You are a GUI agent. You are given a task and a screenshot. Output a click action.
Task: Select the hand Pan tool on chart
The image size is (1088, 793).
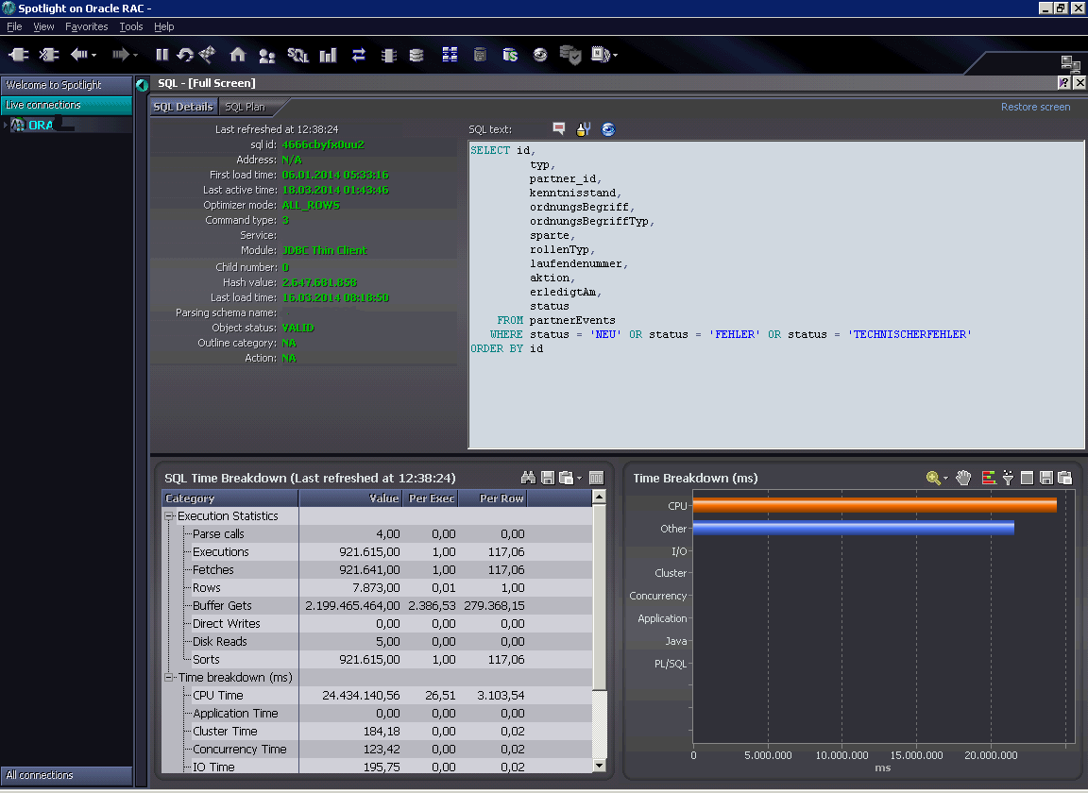[x=963, y=478]
